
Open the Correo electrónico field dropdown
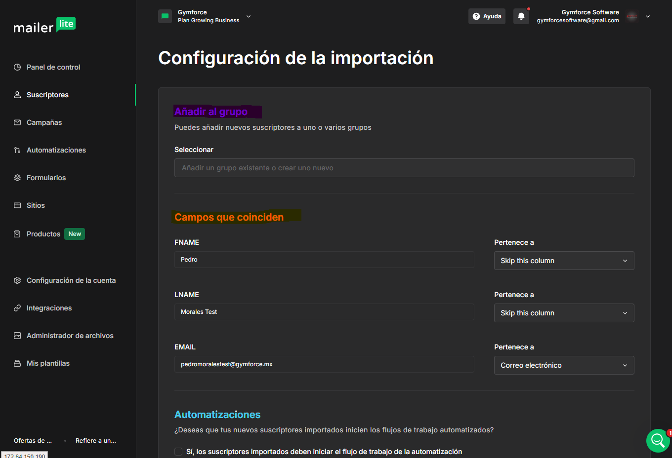coord(564,365)
